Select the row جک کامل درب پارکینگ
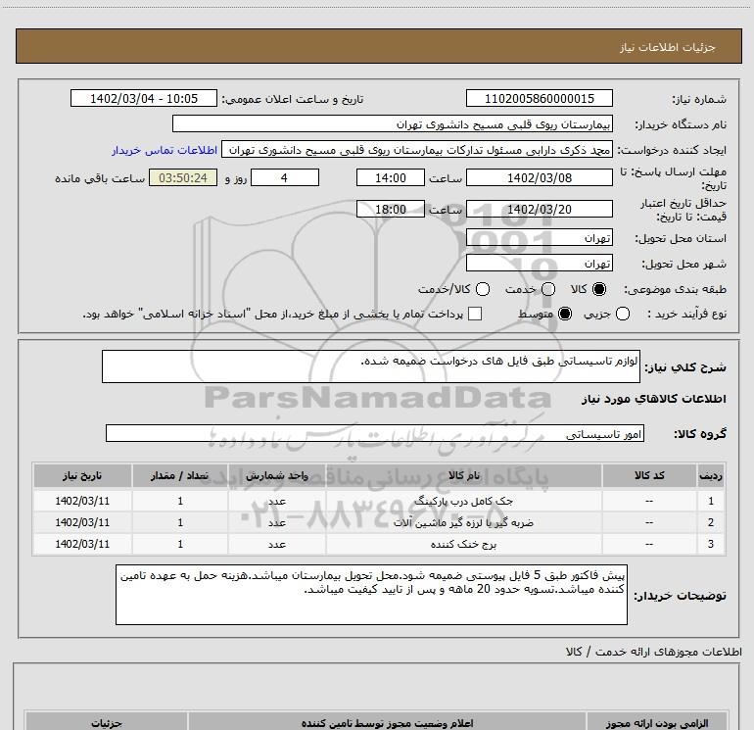This screenshot has height=730, width=754. [379, 501]
